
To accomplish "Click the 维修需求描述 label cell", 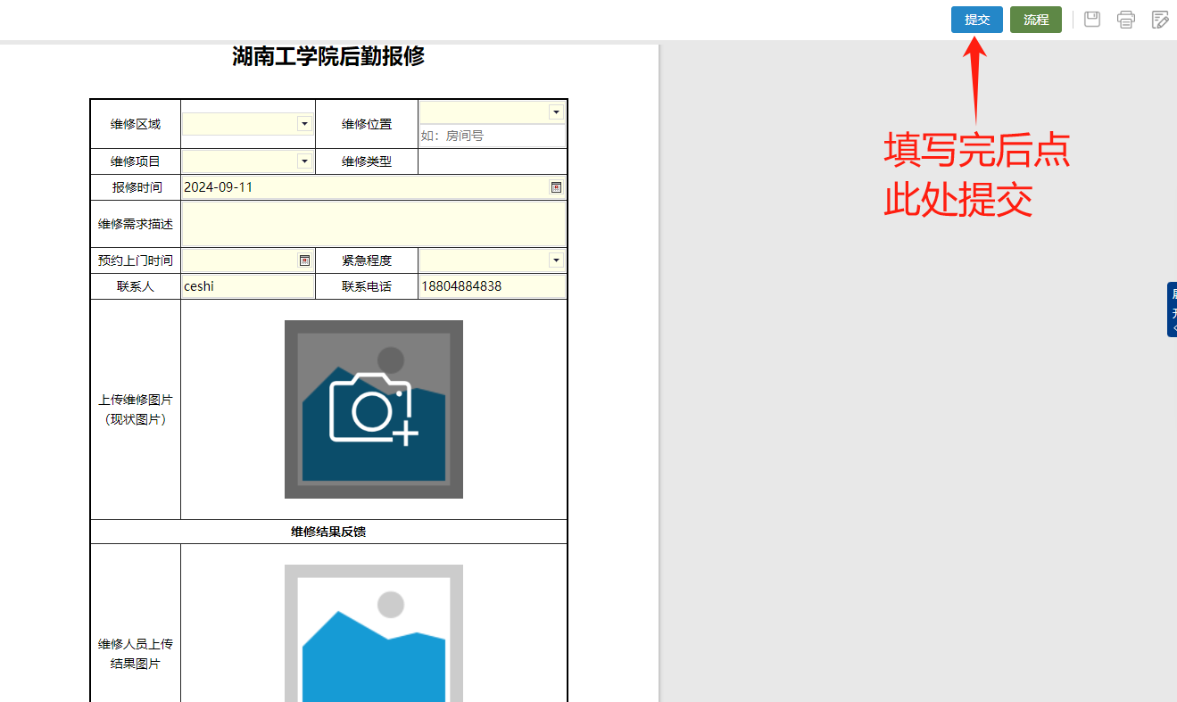I will coord(136,224).
